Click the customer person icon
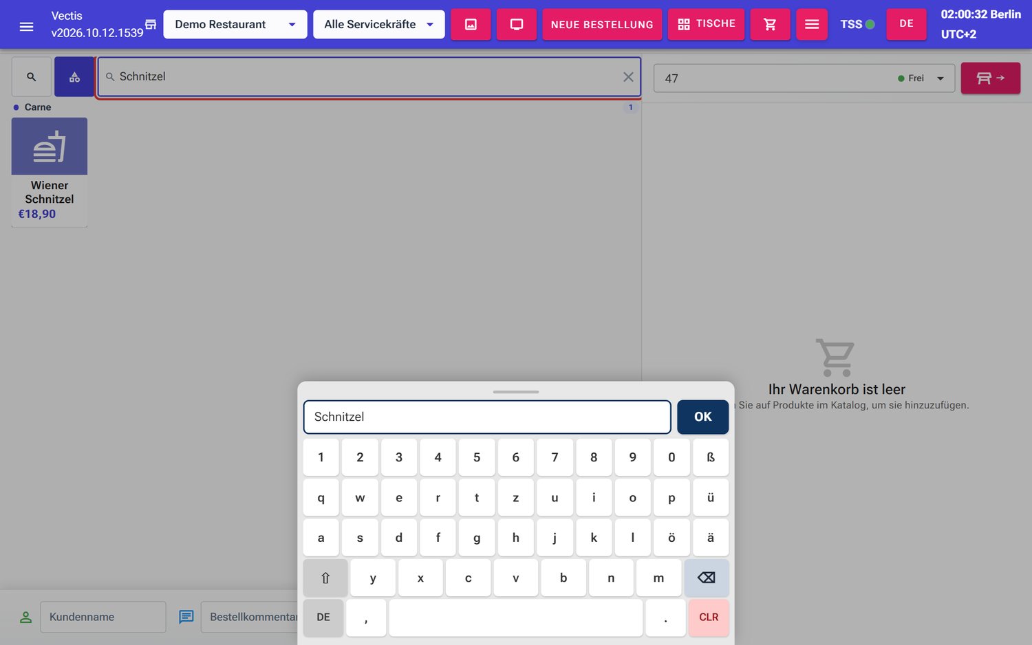The image size is (1032, 645). [x=25, y=617]
